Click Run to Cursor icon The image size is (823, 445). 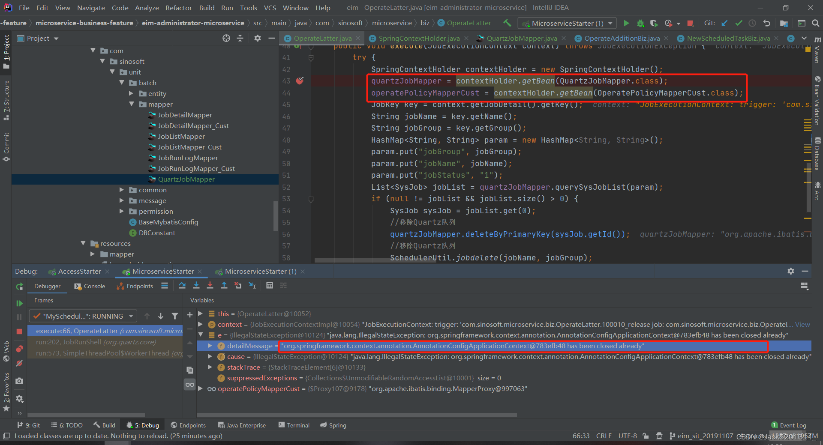point(252,286)
